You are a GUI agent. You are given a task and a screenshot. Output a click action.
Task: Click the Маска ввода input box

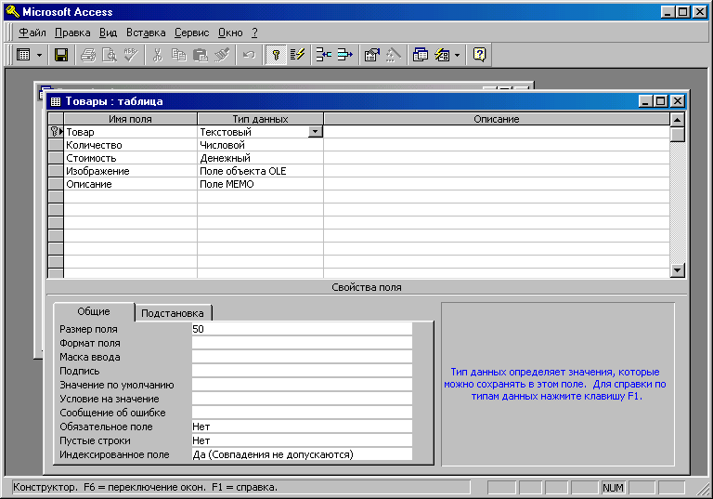(302, 357)
